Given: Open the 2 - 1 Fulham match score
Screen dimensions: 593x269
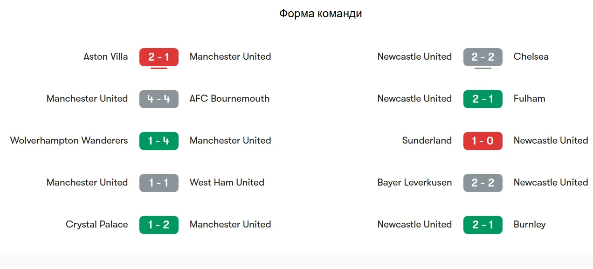Looking at the screenshot, I should [x=483, y=99].
